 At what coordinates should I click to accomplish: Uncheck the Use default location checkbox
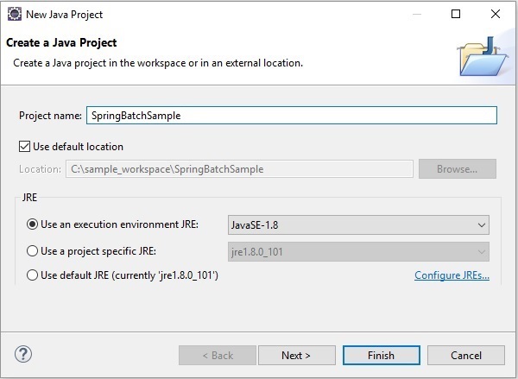pyautogui.click(x=24, y=147)
